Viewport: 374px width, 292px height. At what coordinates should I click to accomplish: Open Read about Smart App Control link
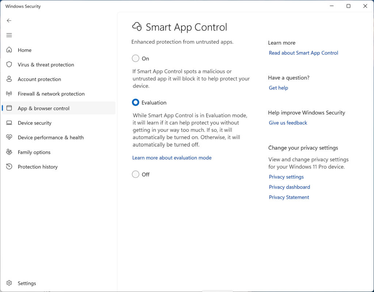[304, 53]
